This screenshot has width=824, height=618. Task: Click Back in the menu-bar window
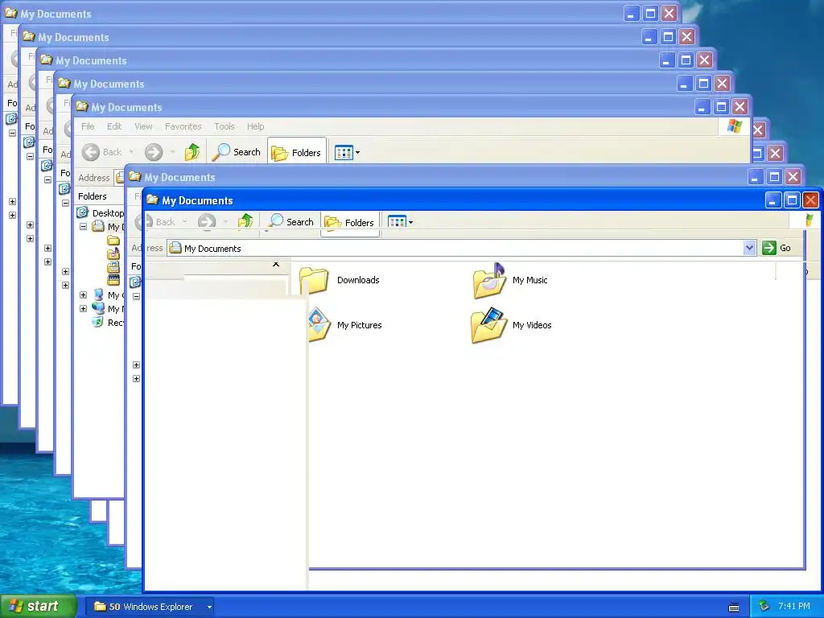coord(102,152)
